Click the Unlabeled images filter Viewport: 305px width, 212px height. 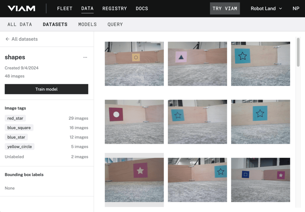tap(14, 157)
